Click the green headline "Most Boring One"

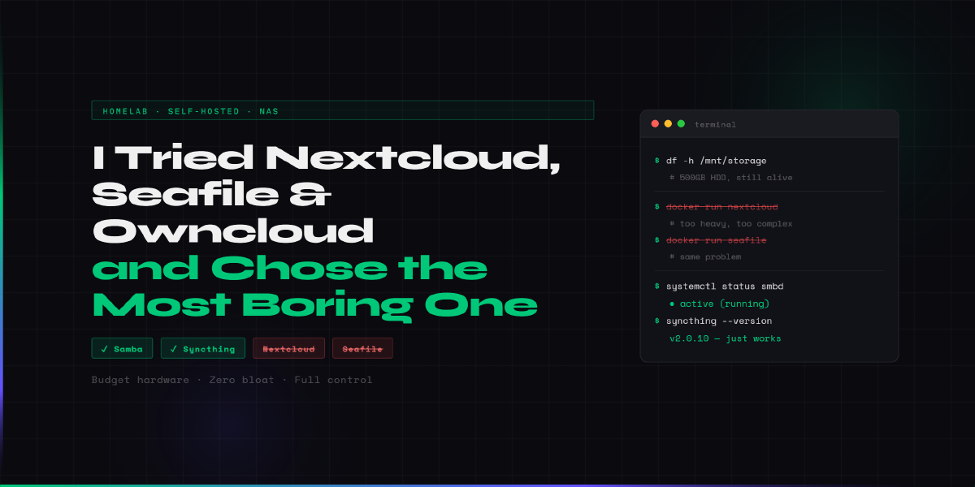[x=314, y=304]
